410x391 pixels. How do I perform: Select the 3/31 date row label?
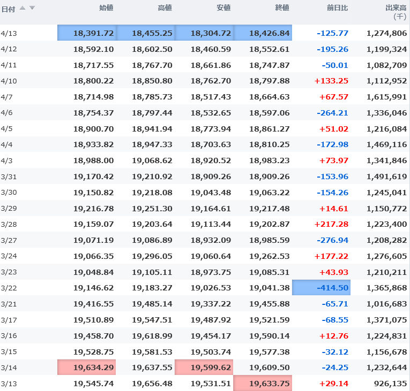pyautogui.click(x=9, y=177)
